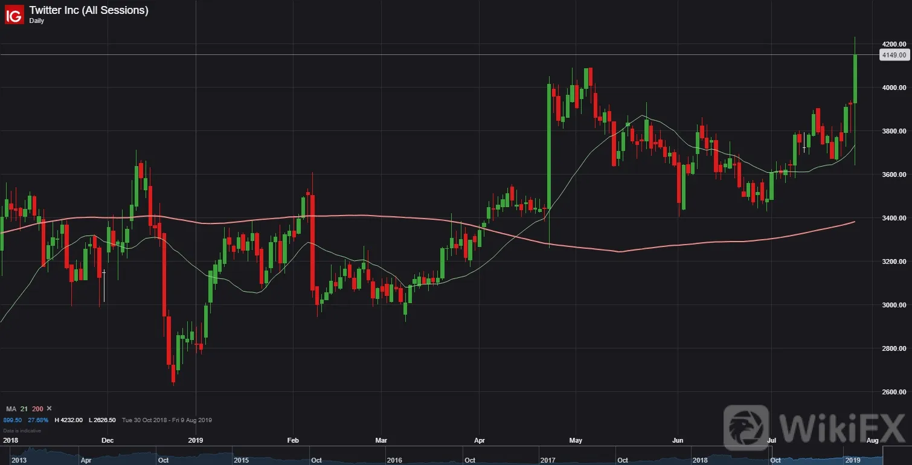Open the MA indicator label

pyautogui.click(x=11, y=409)
